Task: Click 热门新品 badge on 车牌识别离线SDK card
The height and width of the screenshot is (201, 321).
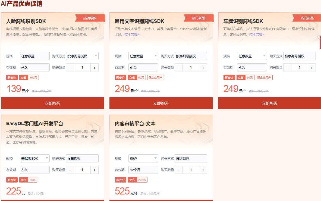Action: coord(307,18)
